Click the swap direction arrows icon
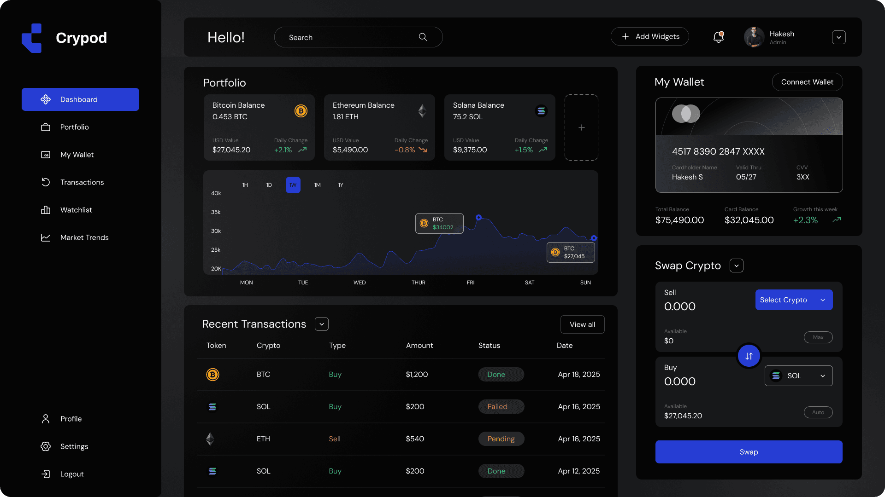The width and height of the screenshot is (885, 497). click(749, 356)
